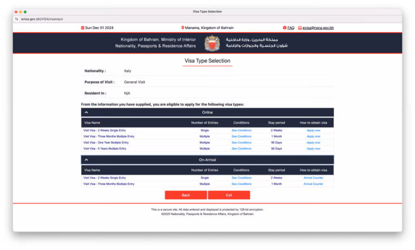Click the Arabic ministry title text
Screen dimensions: 415x250
pyautogui.click(x=257, y=43)
